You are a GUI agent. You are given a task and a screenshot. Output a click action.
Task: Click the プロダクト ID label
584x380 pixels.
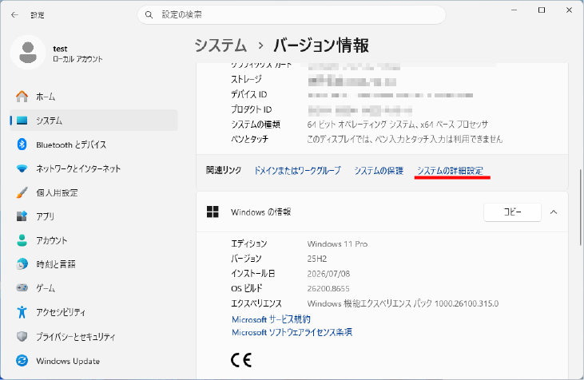click(252, 109)
